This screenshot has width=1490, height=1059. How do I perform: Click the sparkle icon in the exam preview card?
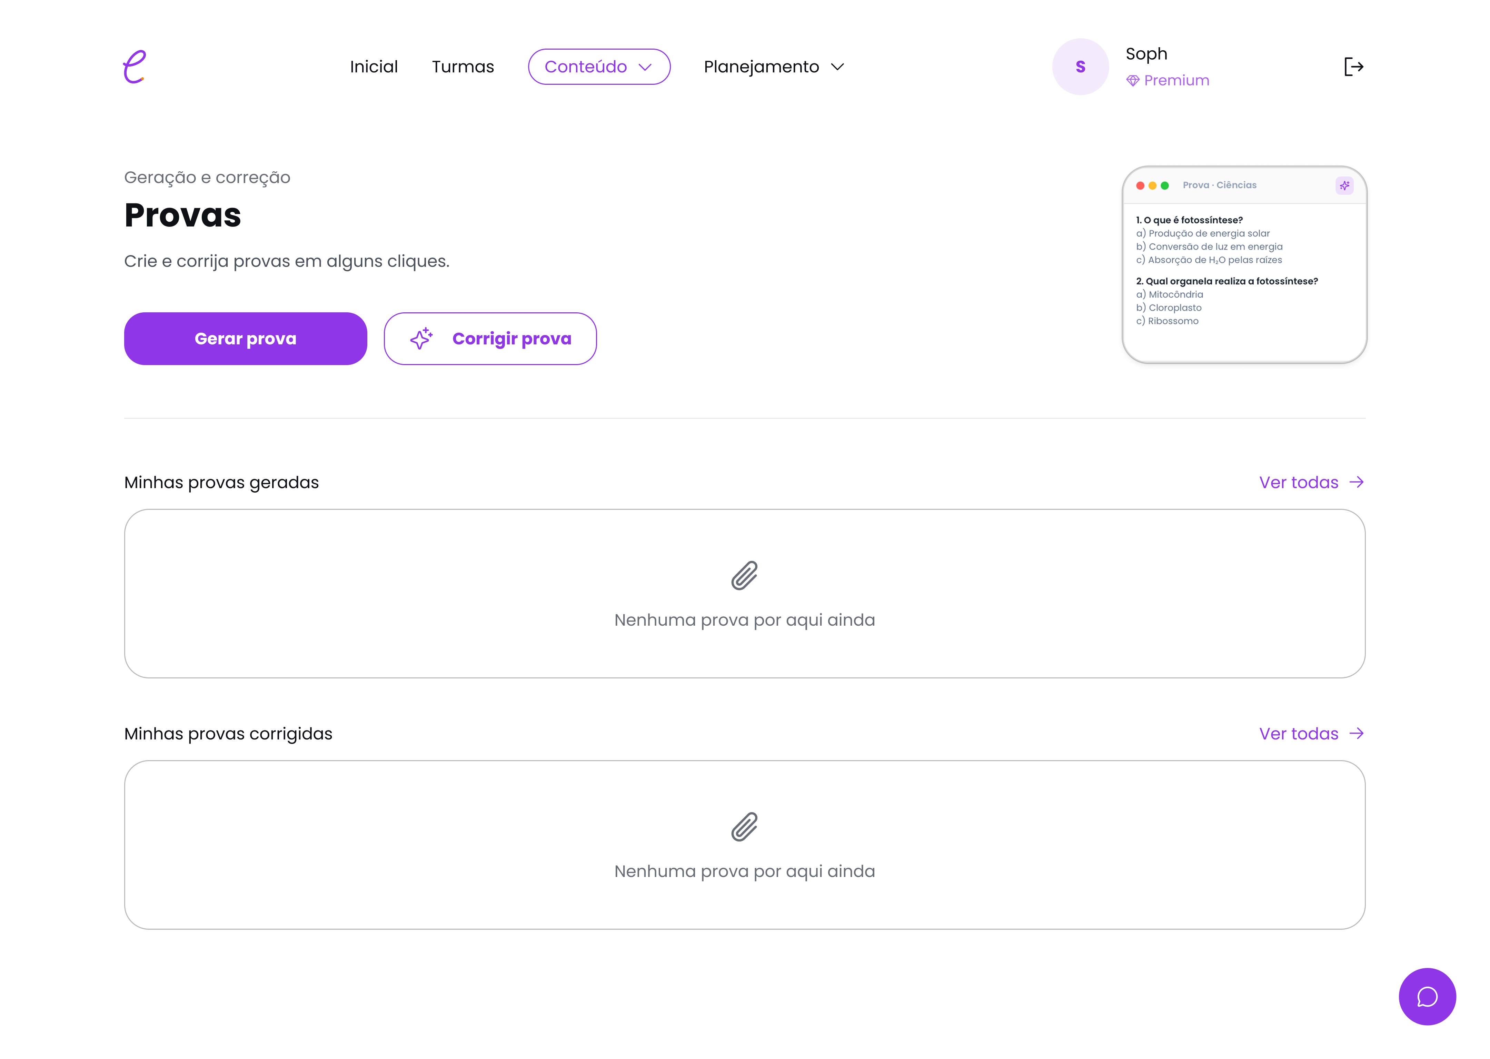point(1344,186)
